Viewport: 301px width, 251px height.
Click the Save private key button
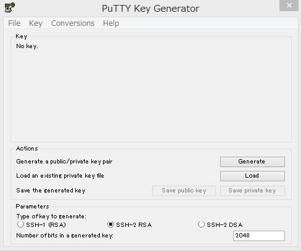252,191
